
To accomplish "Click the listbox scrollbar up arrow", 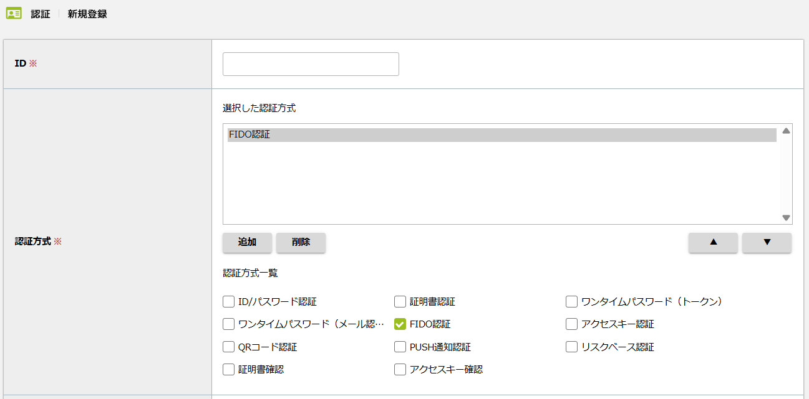I will pyautogui.click(x=786, y=131).
